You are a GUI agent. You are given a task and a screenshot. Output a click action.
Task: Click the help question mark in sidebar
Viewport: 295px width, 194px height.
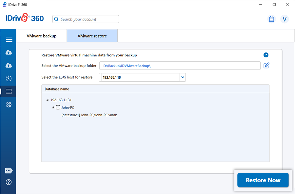(9, 182)
